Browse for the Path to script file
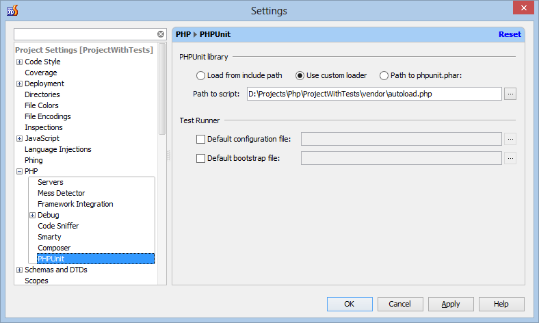The image size is (539, 323). (510, 94)
